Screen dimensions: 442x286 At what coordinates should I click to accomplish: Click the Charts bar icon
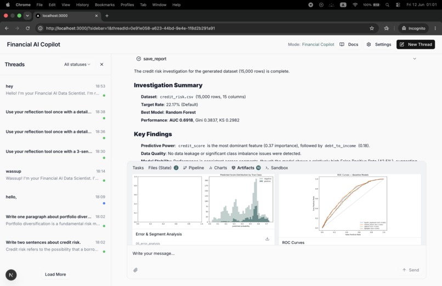pyautogui.click(x=211, y=168)
